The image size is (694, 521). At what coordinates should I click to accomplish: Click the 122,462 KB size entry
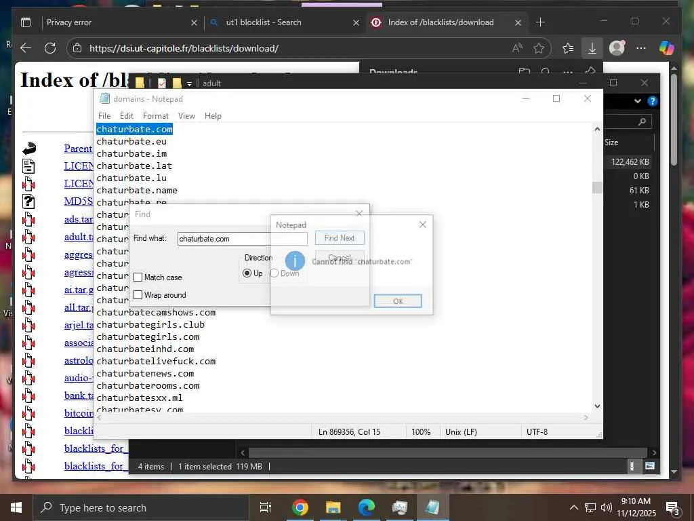630,162
